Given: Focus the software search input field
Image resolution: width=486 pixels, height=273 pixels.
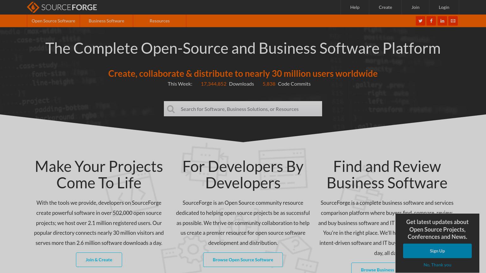Looking at the screenshot, I should [243, 109].
